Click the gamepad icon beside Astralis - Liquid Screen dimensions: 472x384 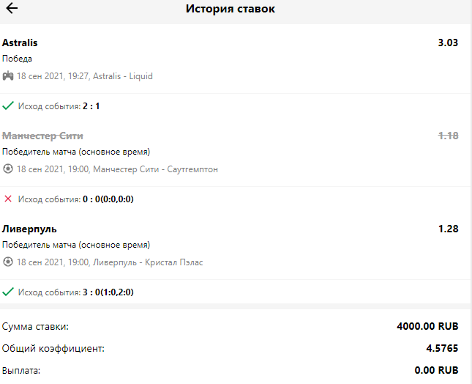(x=8, y=76)
